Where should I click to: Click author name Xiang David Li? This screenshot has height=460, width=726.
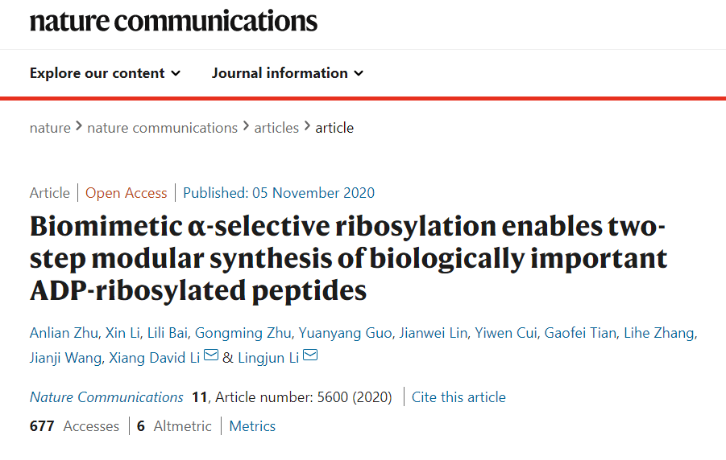153,357
